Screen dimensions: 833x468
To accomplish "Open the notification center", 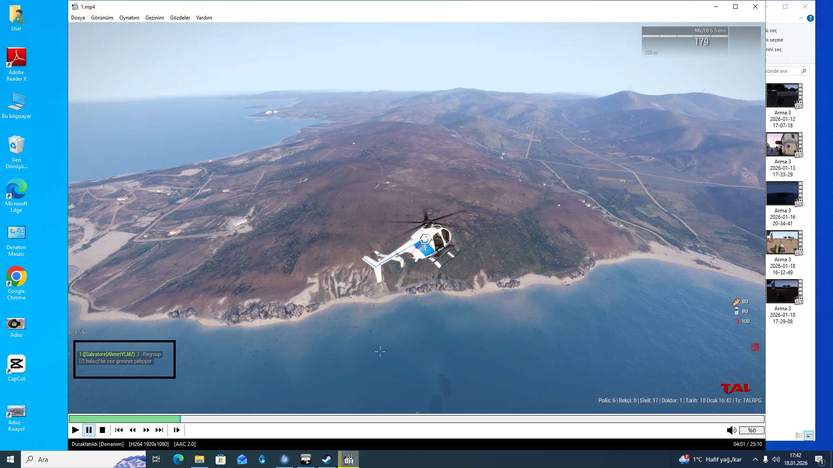I will pyautogui.click(x=820, y=459).
